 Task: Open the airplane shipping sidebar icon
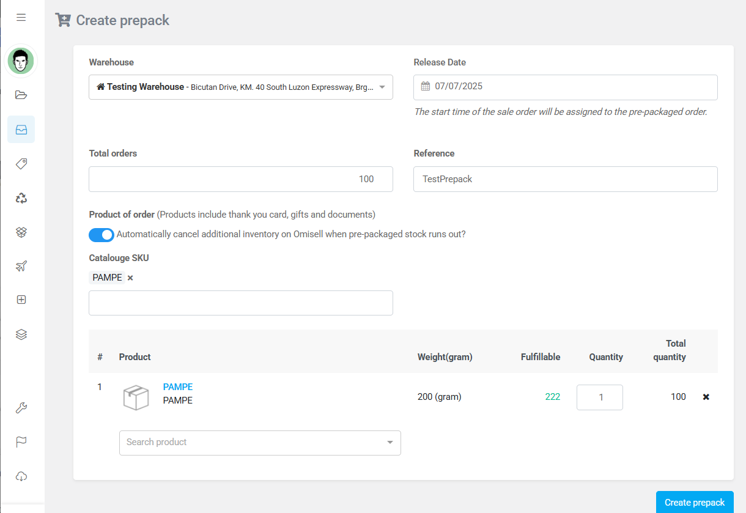[21, 266]
